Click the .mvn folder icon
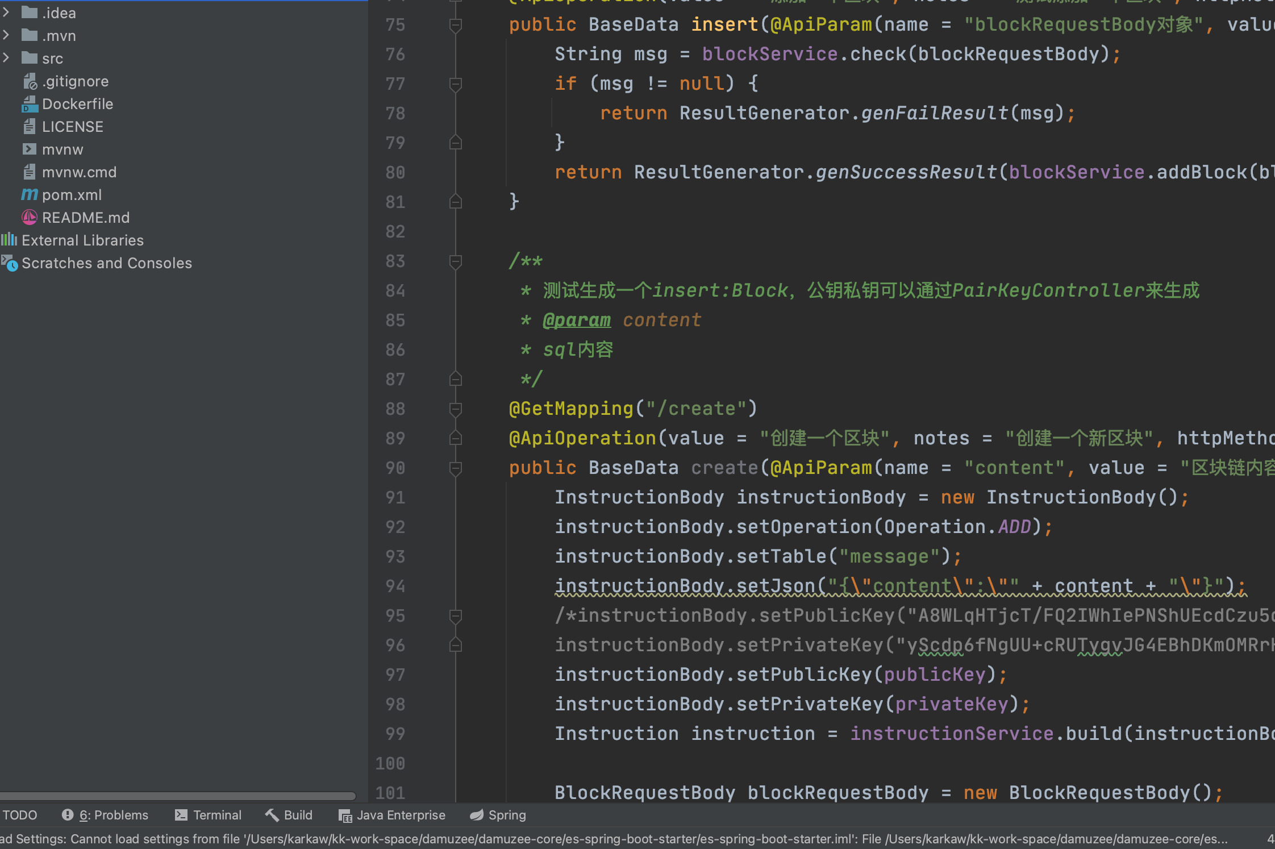This screenshot has height=849, width=1275. click(30, 35)
